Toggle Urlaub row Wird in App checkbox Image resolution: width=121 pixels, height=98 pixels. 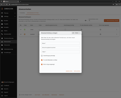coord(100,30)
